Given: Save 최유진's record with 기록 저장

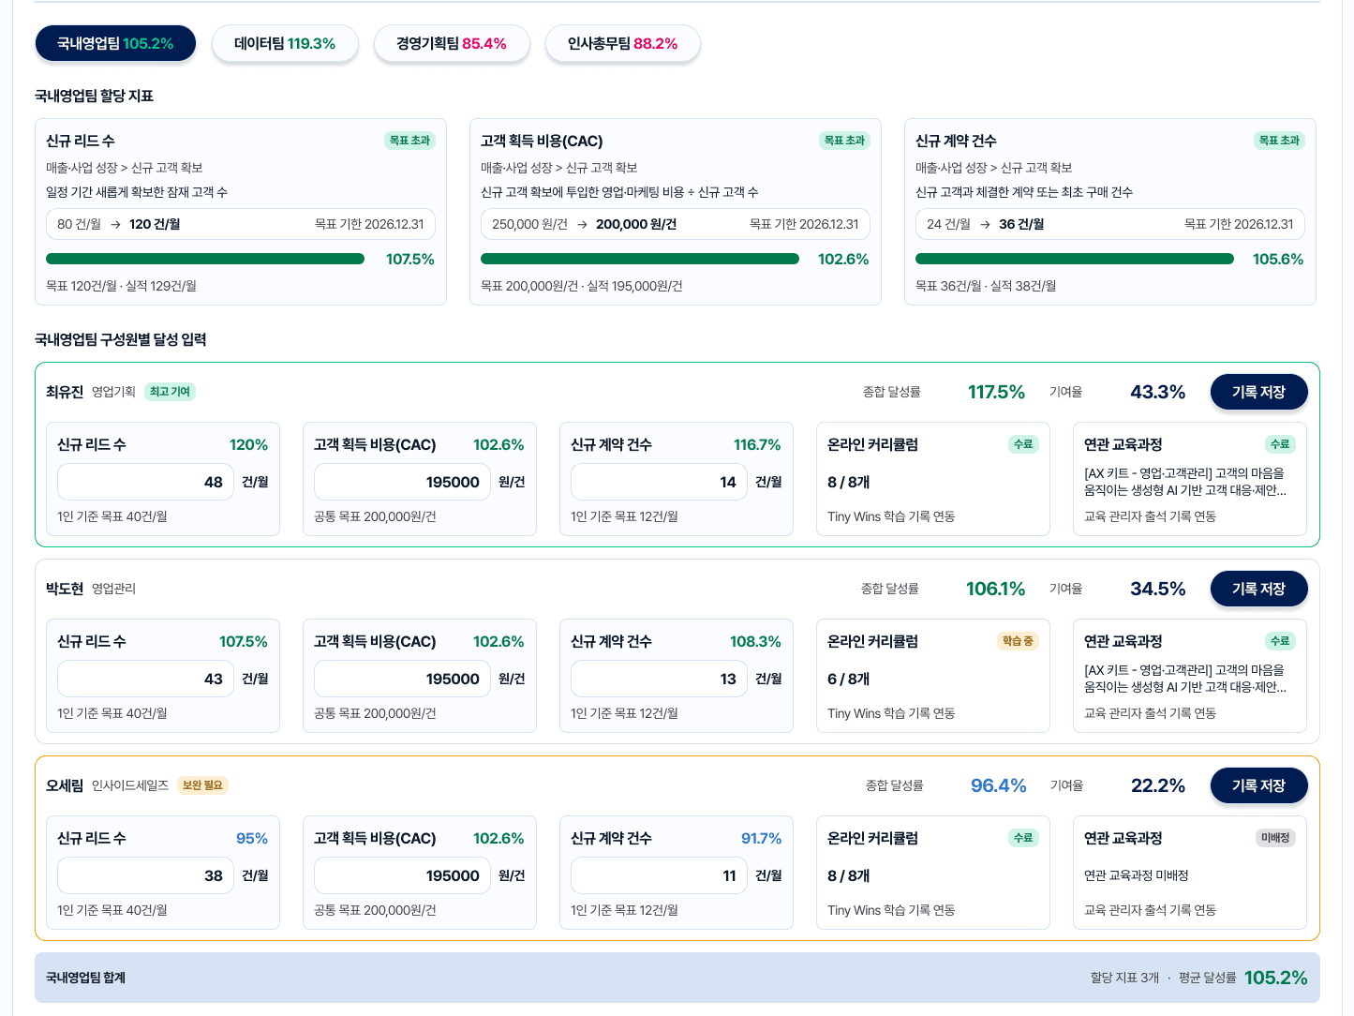Looking at the screenshot, I should 1258,392.
